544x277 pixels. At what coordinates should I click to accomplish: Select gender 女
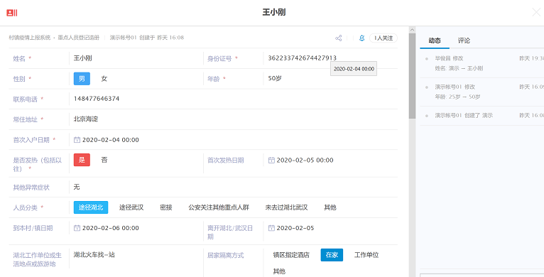tap(104, 79)
